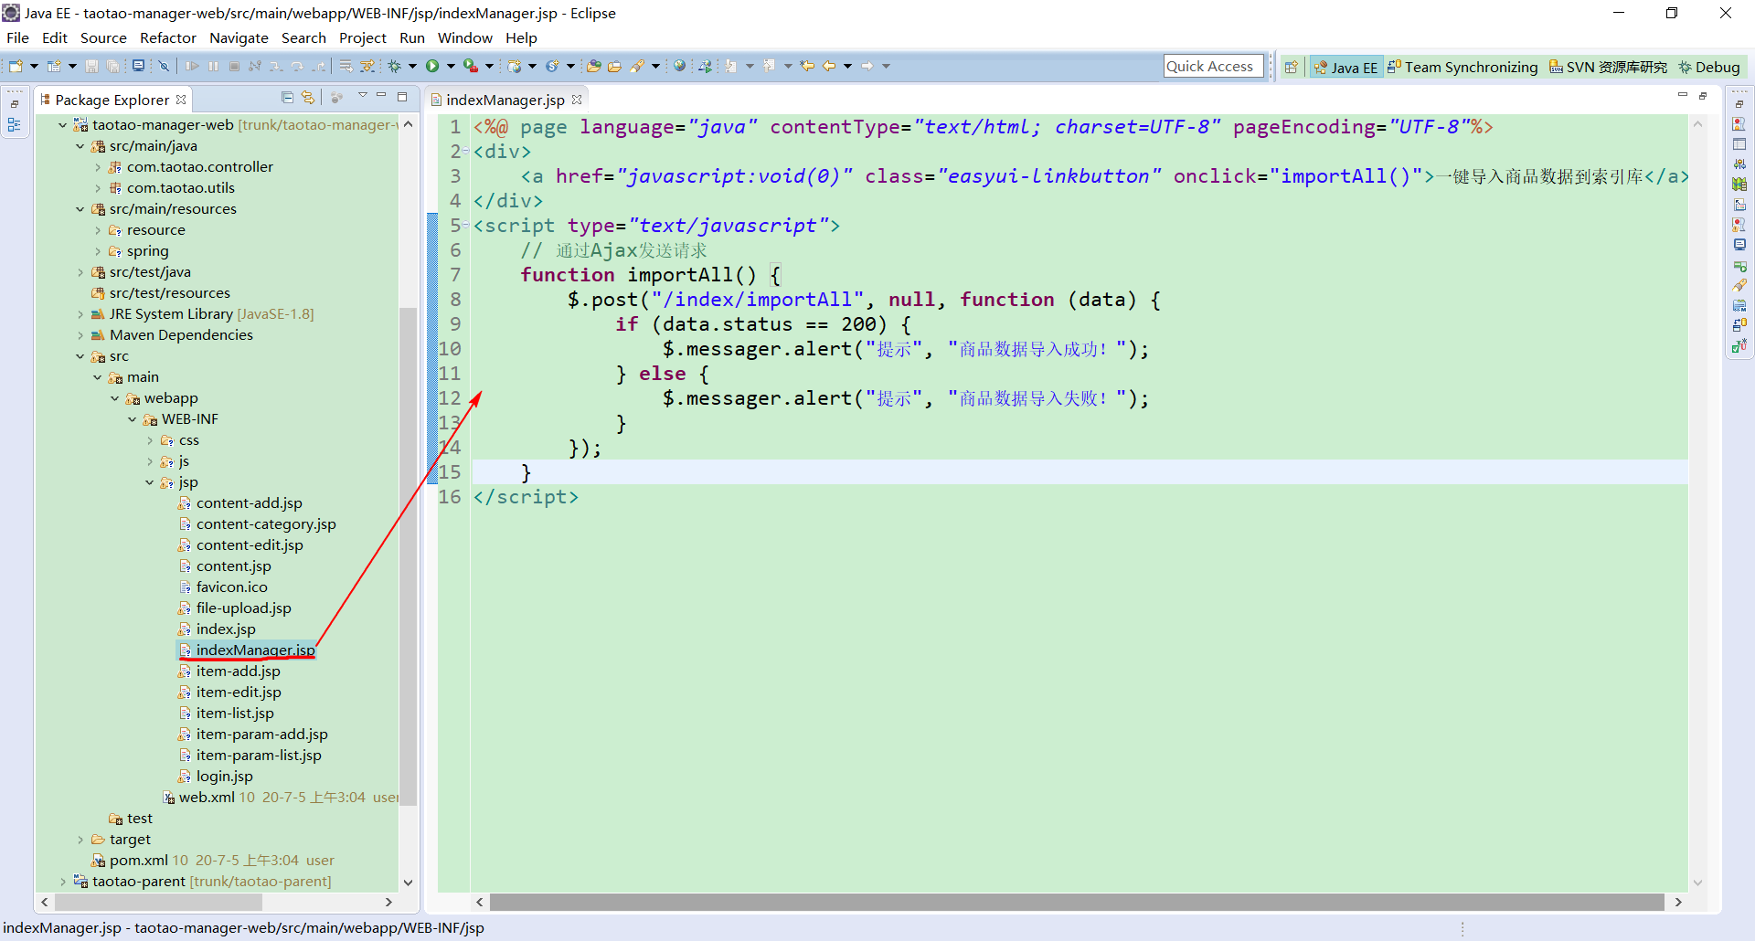
Task: Click the Back navigation arrow icon
Action: pyautogui.click(x=829, y=66)
